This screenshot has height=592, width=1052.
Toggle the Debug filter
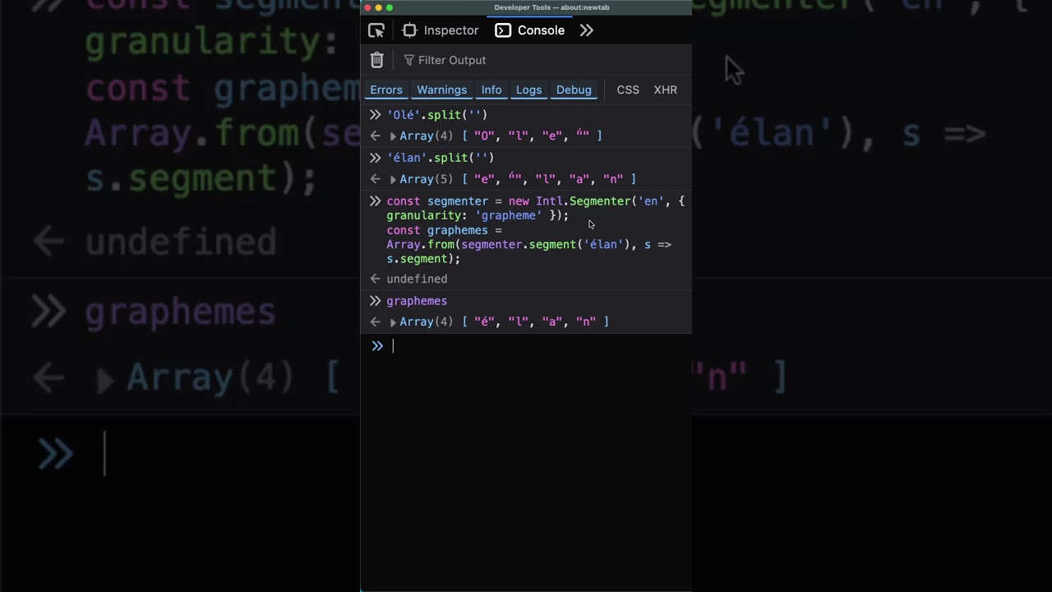click(x=574, y=90)
